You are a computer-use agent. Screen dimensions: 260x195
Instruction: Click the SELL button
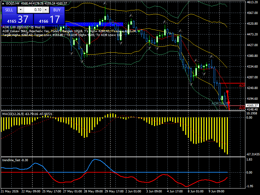click(9, 10)
